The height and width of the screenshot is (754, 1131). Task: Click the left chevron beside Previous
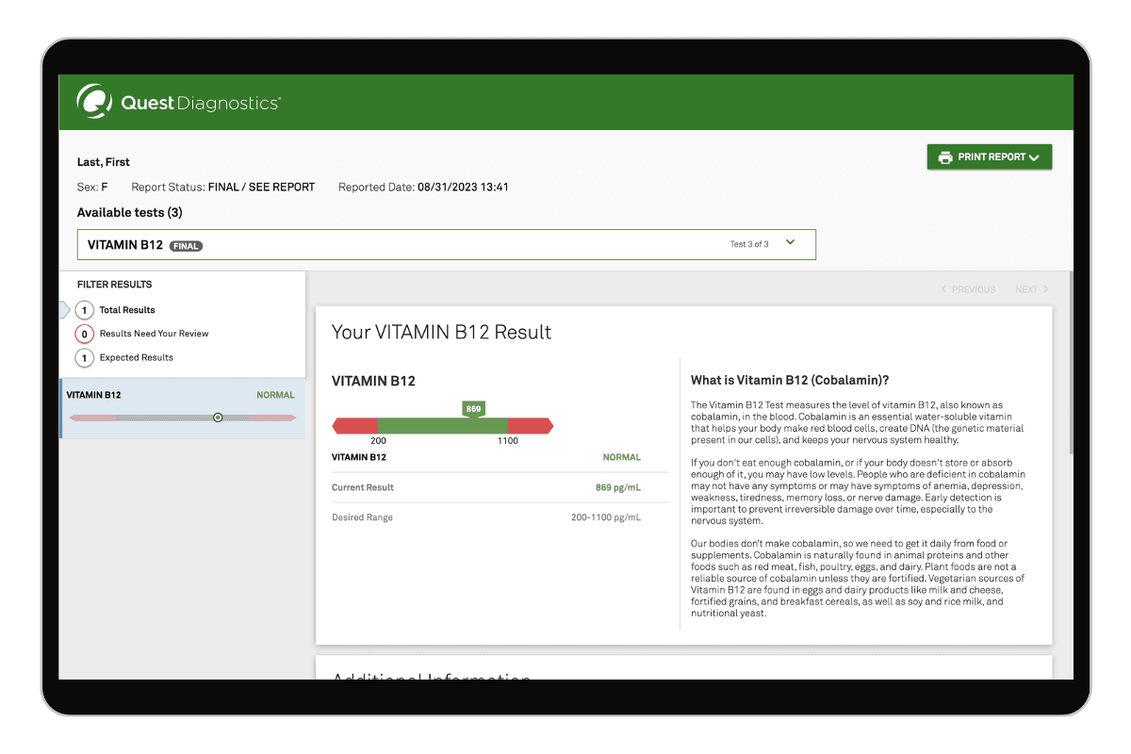pos(943,289)
